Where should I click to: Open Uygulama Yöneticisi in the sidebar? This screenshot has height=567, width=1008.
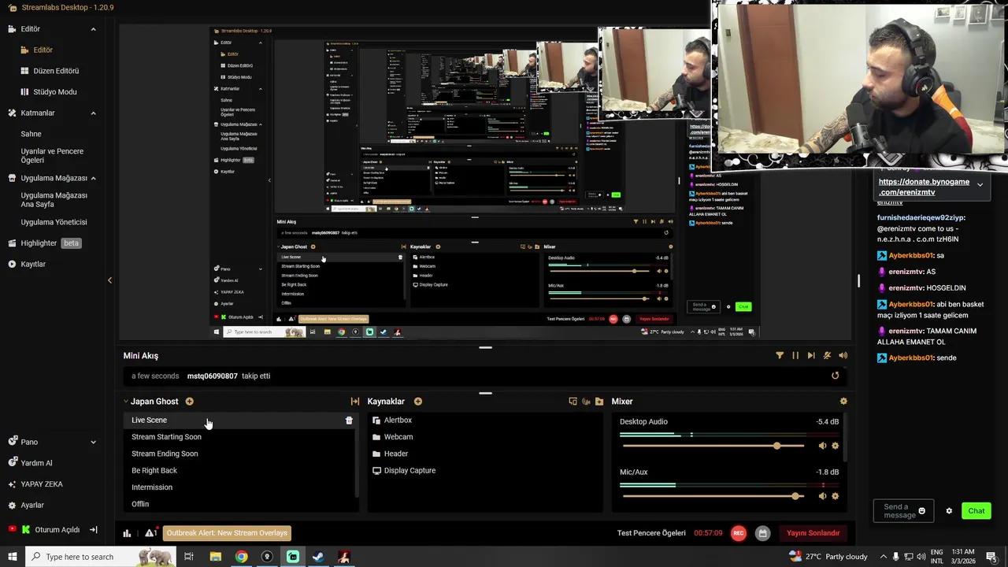point(54,222)
